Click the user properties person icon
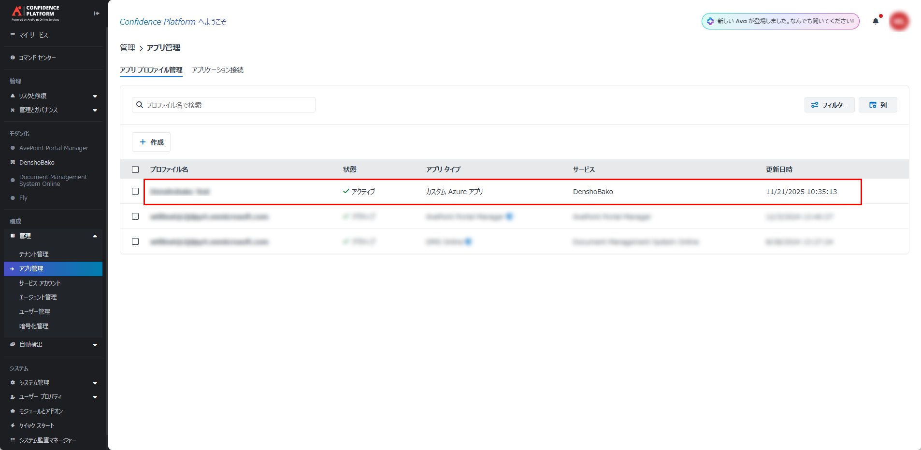 point(13,397)
